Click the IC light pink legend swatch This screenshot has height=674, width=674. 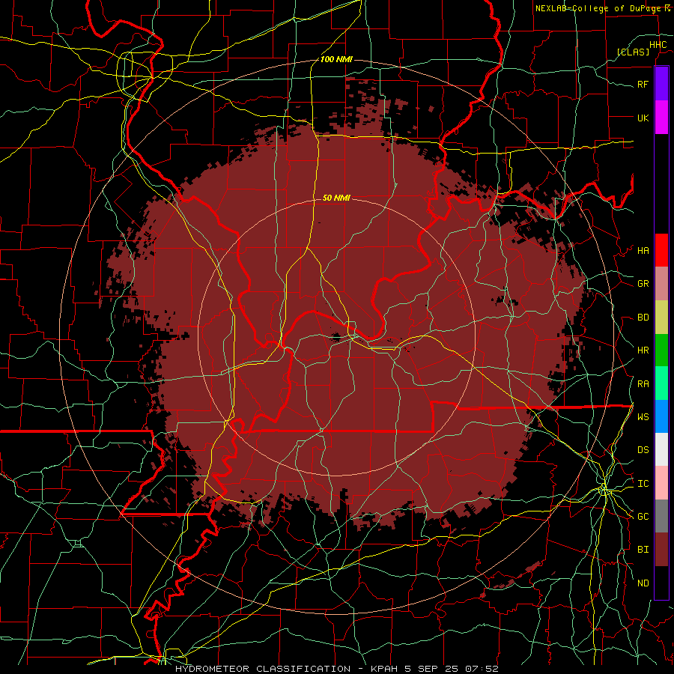click(661, 483)
